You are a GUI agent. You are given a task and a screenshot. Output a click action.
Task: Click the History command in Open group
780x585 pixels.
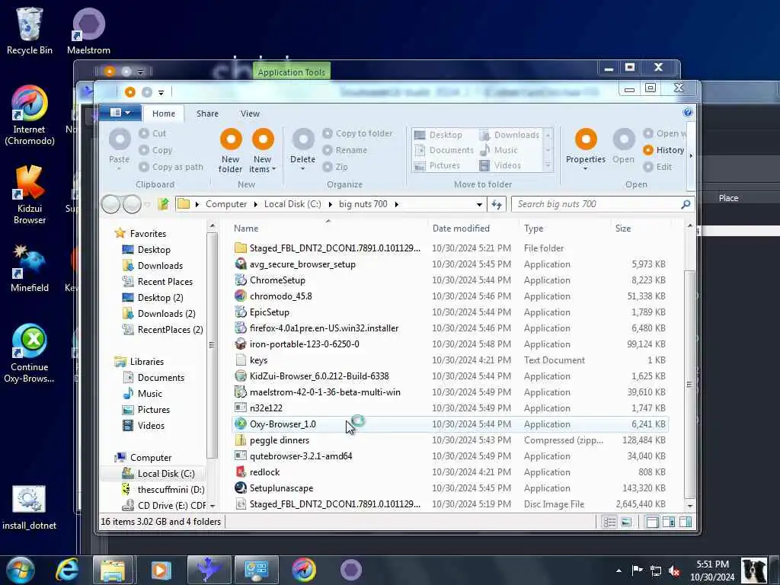click(x=663, y=150)
